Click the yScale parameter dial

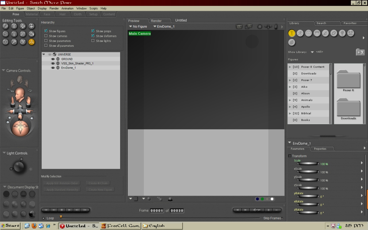click(x=308, y=180)
